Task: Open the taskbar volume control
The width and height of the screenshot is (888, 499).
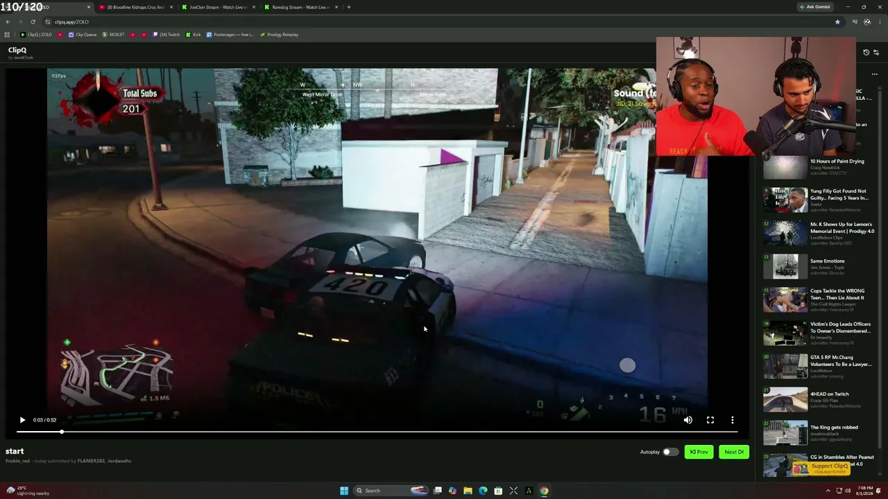Action: click(x=848, y=491)
